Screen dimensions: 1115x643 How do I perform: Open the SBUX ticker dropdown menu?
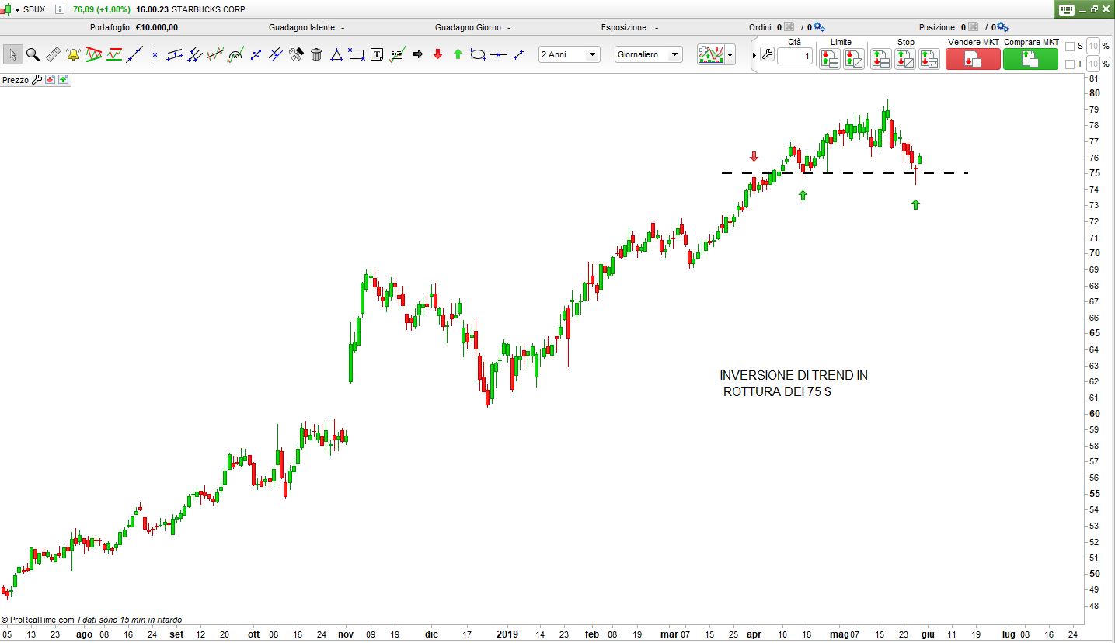17,9
